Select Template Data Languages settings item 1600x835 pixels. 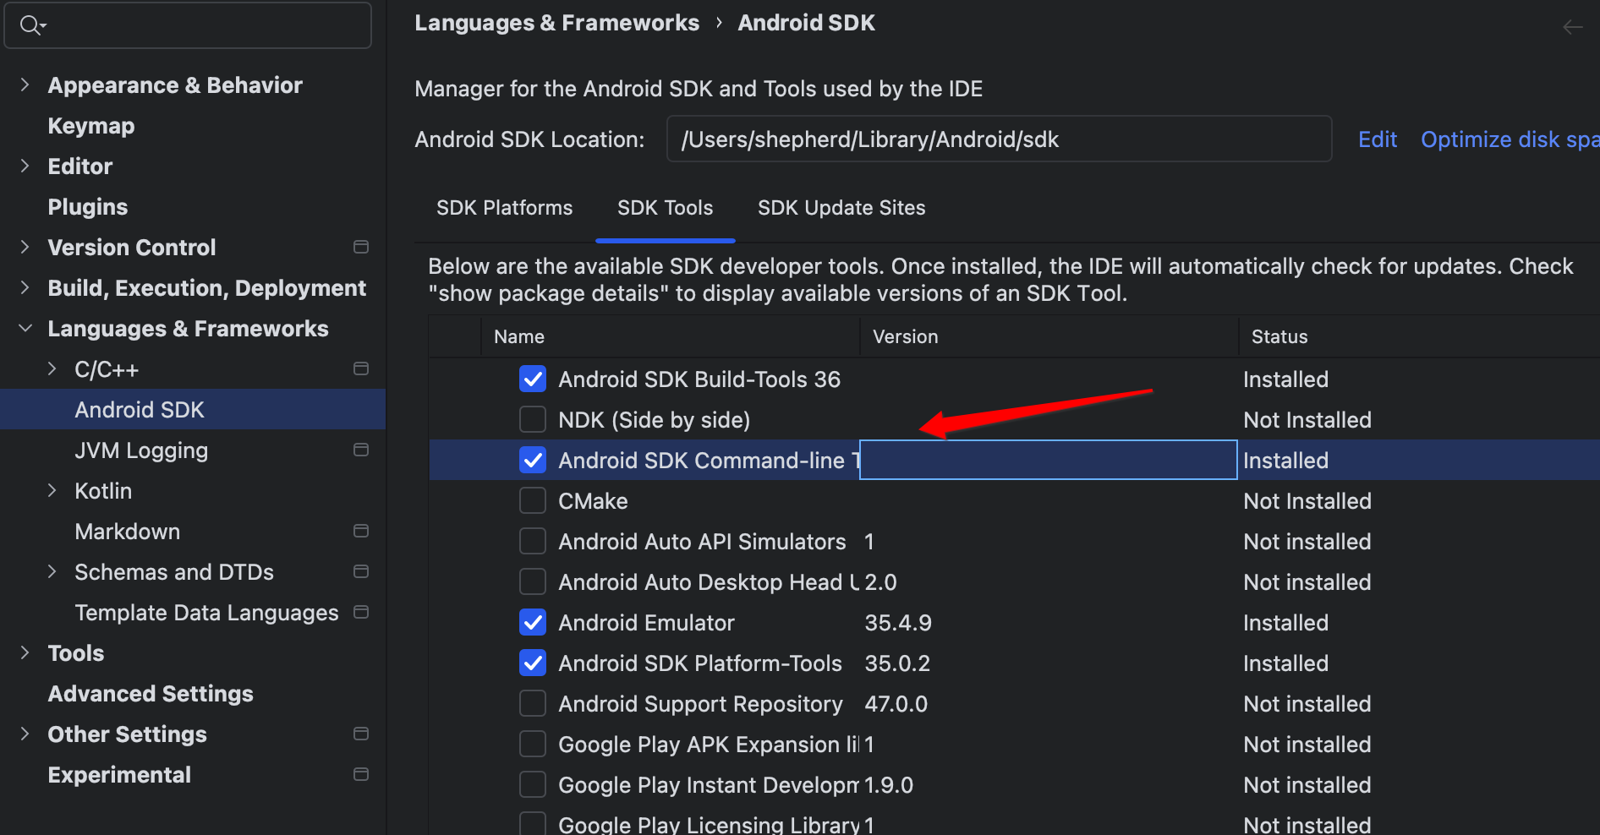coord(206,613)
